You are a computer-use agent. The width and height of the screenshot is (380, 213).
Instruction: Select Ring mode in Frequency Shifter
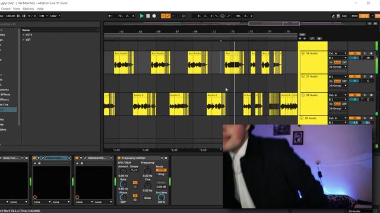tap(161, 174)
